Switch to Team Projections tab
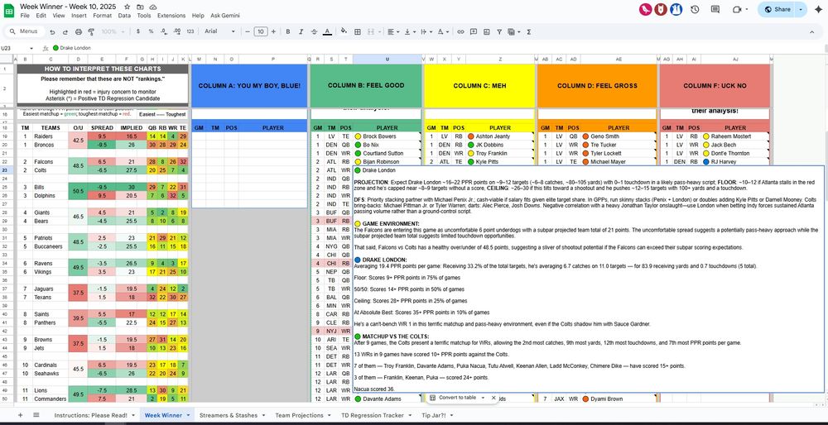Image resolution: width=828 pixels, height=425 pixels. [x=300, y=415]
